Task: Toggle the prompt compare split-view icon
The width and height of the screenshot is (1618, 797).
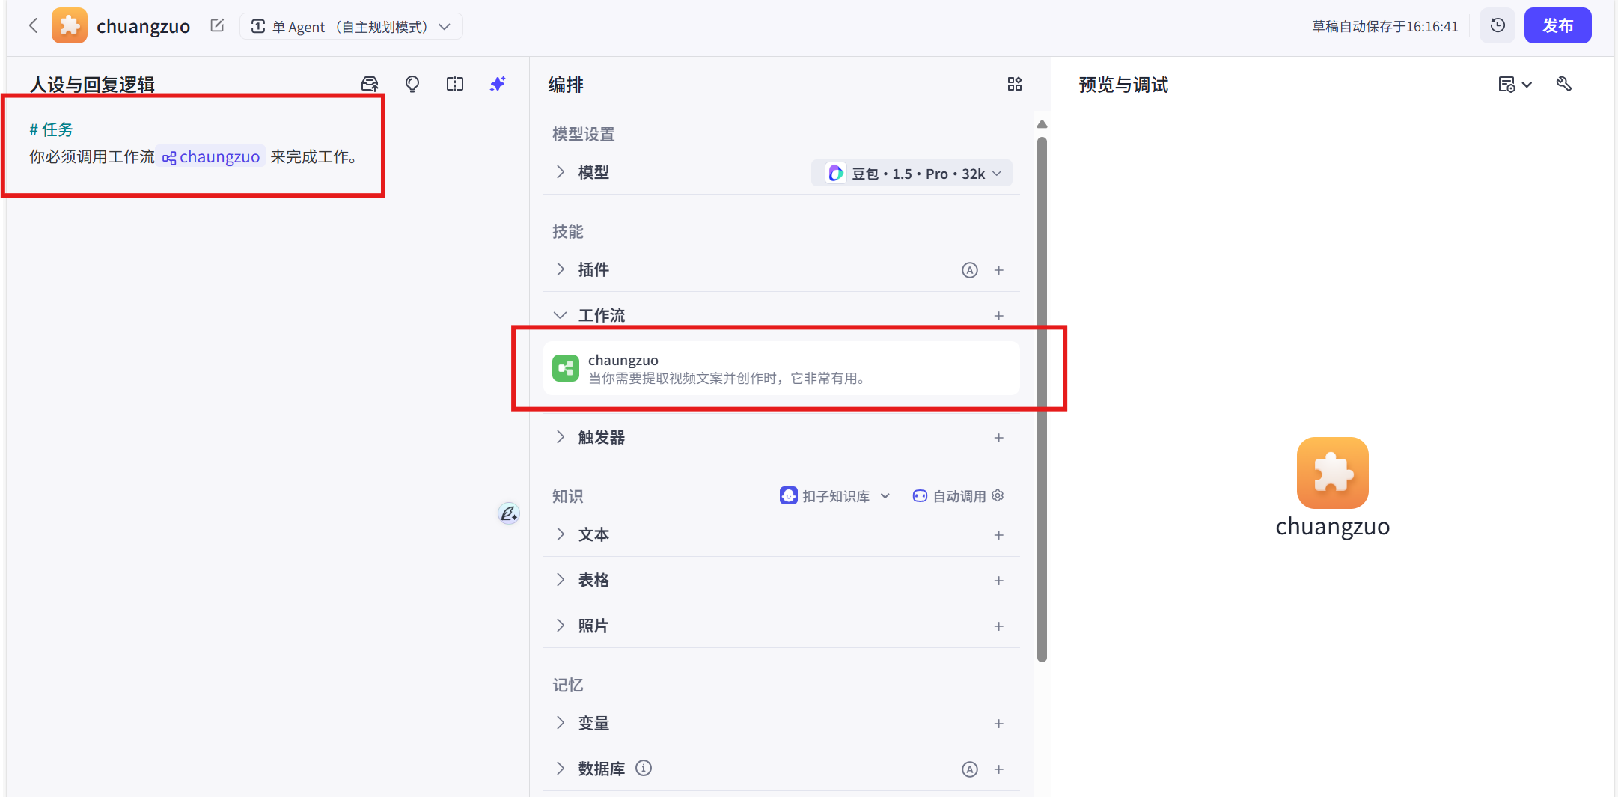Action: pos(455,84)
